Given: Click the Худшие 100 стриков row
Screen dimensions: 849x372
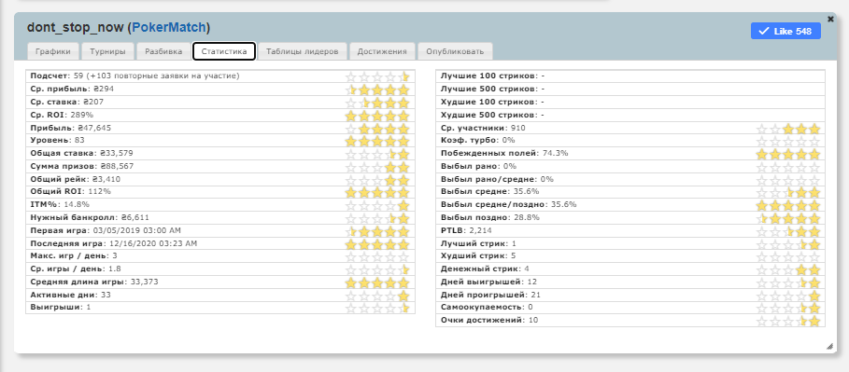Looking at the screenshot, I should point(630,103).
